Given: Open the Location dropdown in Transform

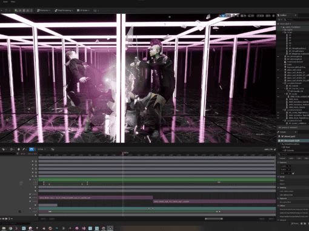Looking at the screenshot, I should 285,166.
